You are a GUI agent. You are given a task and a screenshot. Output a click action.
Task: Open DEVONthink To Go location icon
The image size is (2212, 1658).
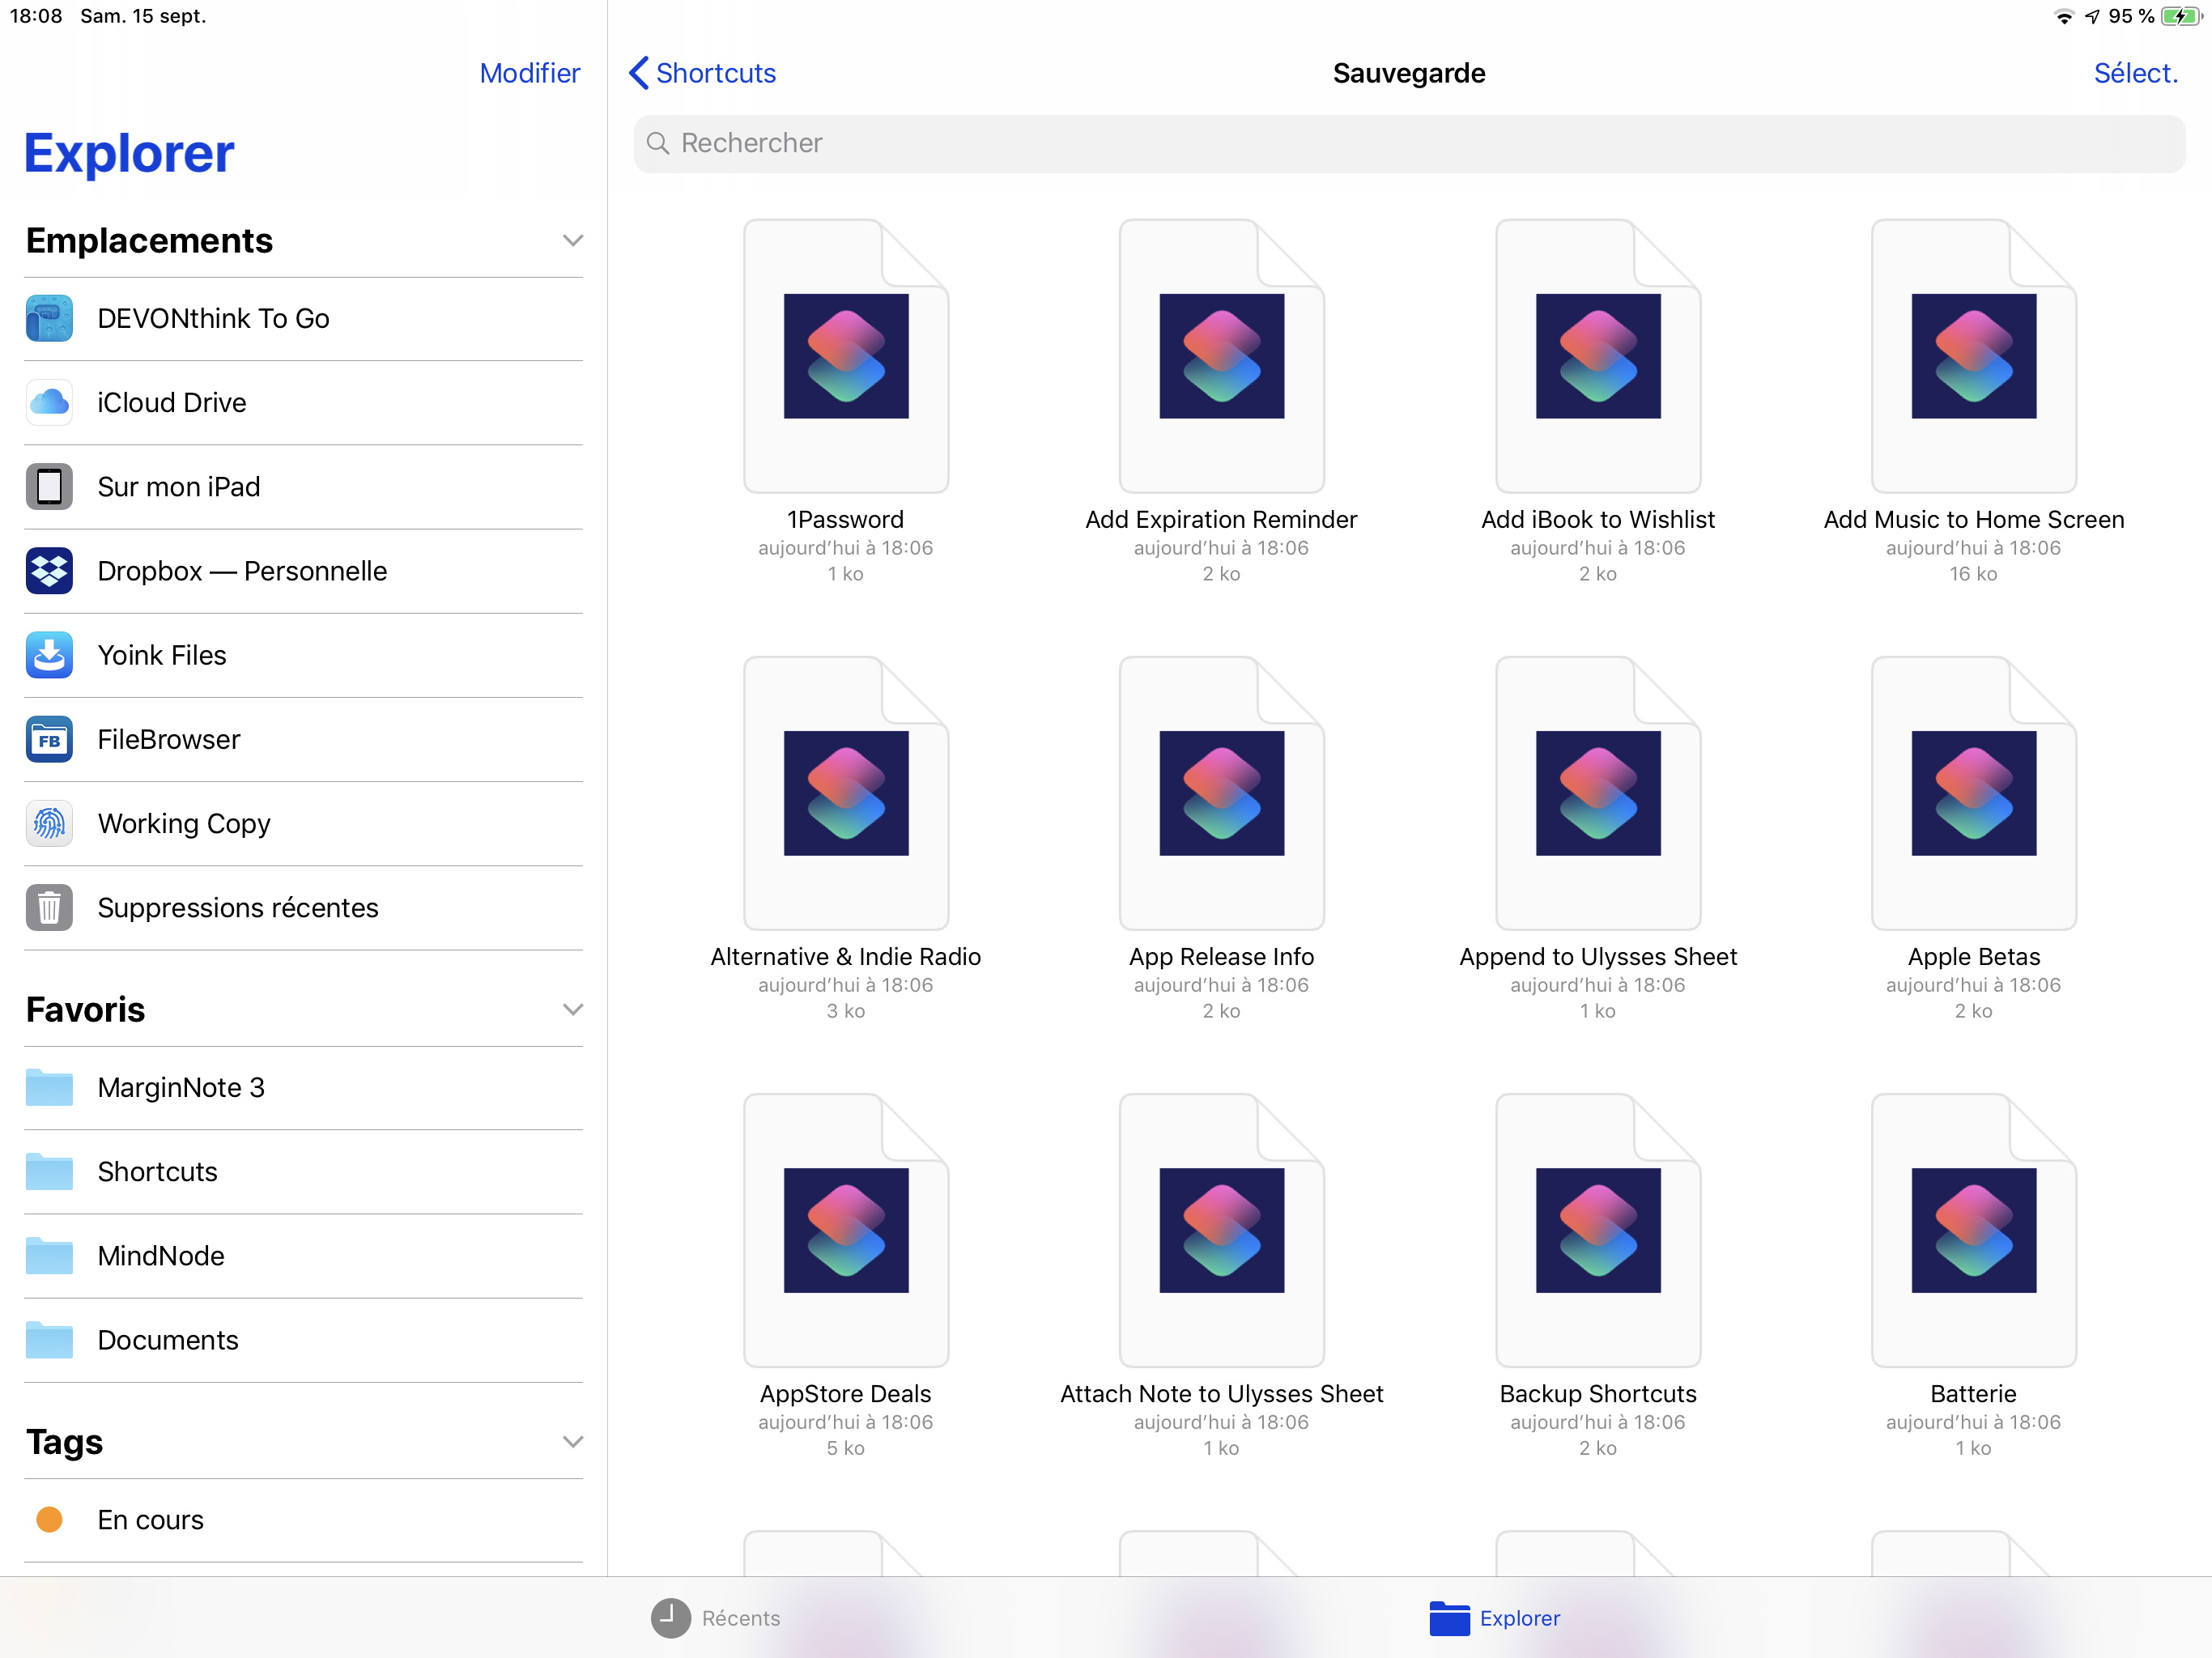pyautogui.click(x=49, y=318)
